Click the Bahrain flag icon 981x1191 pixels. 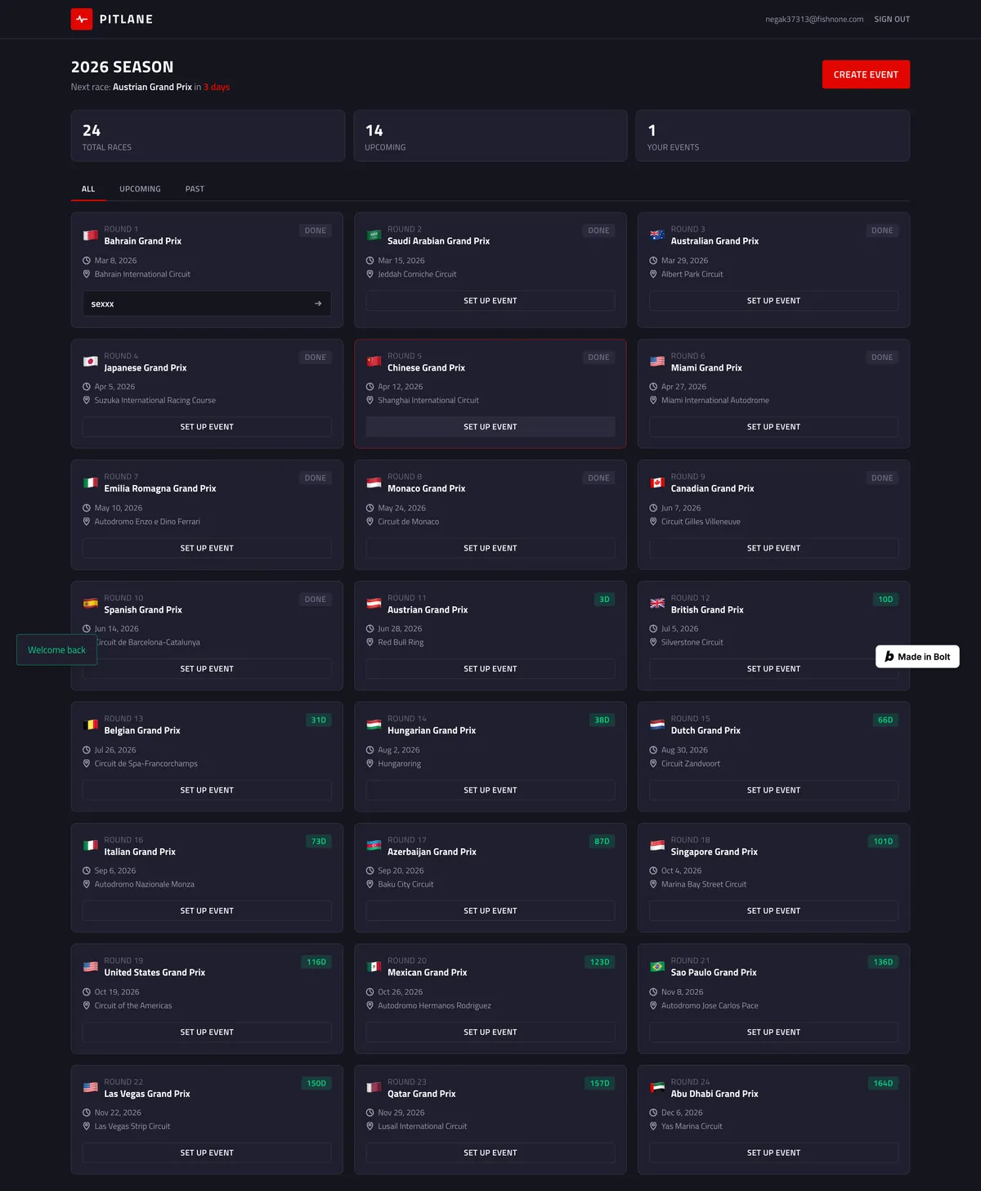click(91, 236)
